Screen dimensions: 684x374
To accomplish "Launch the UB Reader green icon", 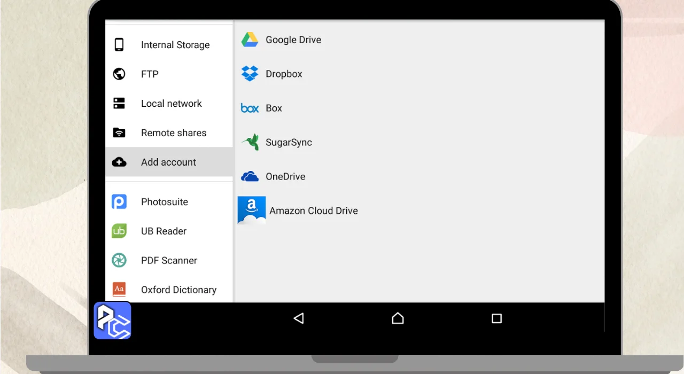I will pyautogui.click(x=119, y=231).
